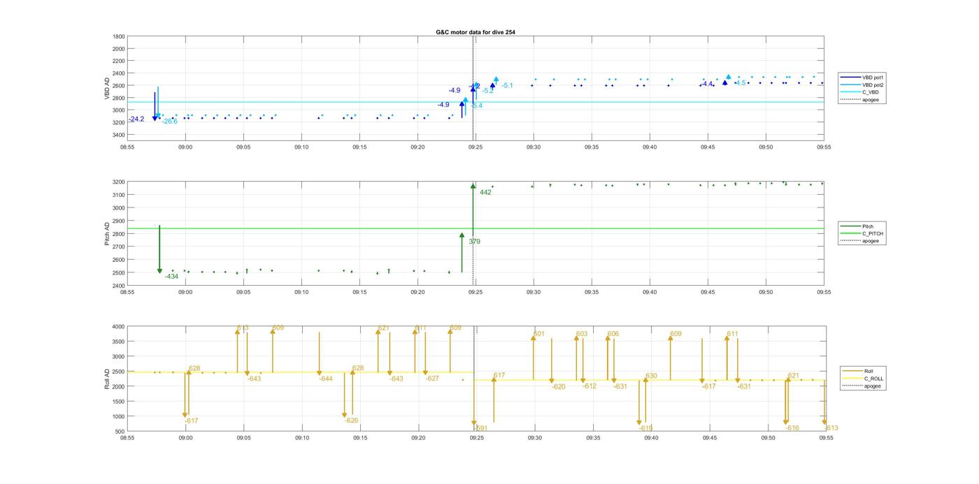
Task: Click the '601' roll data label
Action: click(538, 335)
